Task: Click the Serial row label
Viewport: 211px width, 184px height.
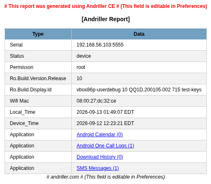Action: 16,45
